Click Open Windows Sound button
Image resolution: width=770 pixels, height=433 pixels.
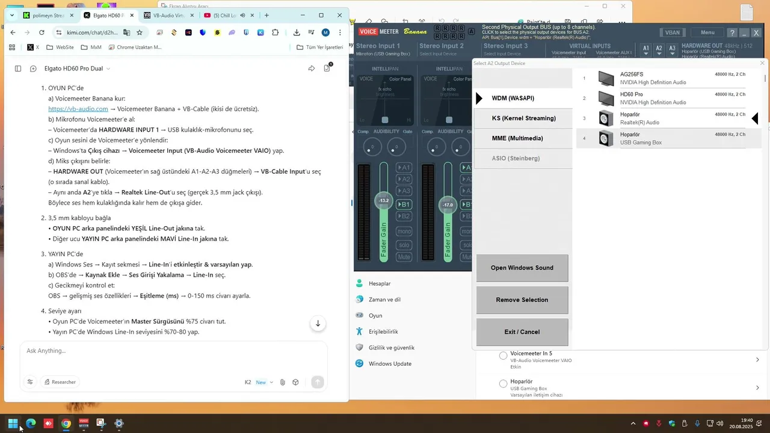click(522, 268)
